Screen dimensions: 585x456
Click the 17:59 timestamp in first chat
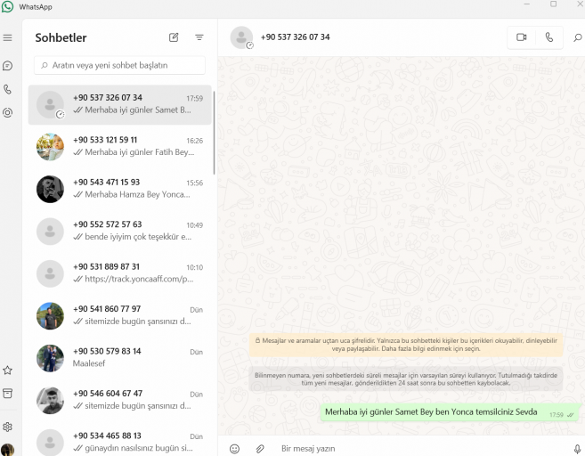click(x=195, y=99)
